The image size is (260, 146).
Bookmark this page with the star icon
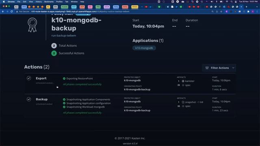(221, 12)
